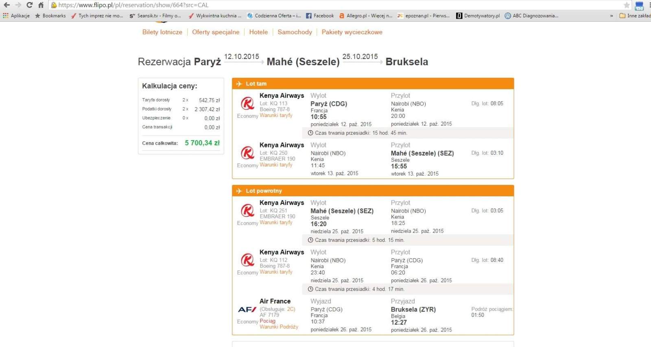Open the Bilety lotnicze menu item
Viewport: 651px width, 347px height.
coord(162,32)
